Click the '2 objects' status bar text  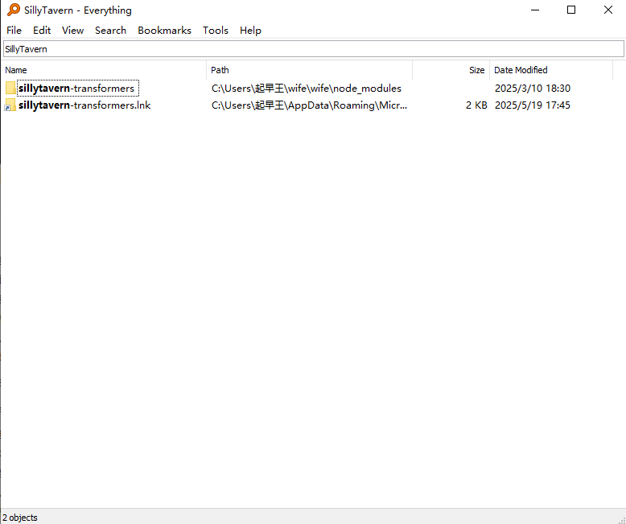coord(20,518)
